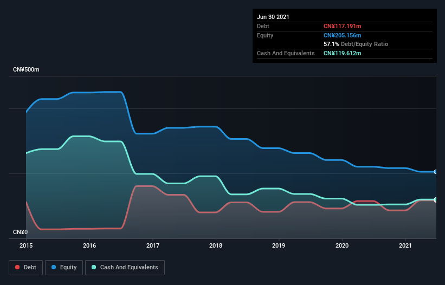Toggle the Equity legend button
This screenshot has height=285, width=445.
(64, 268)
